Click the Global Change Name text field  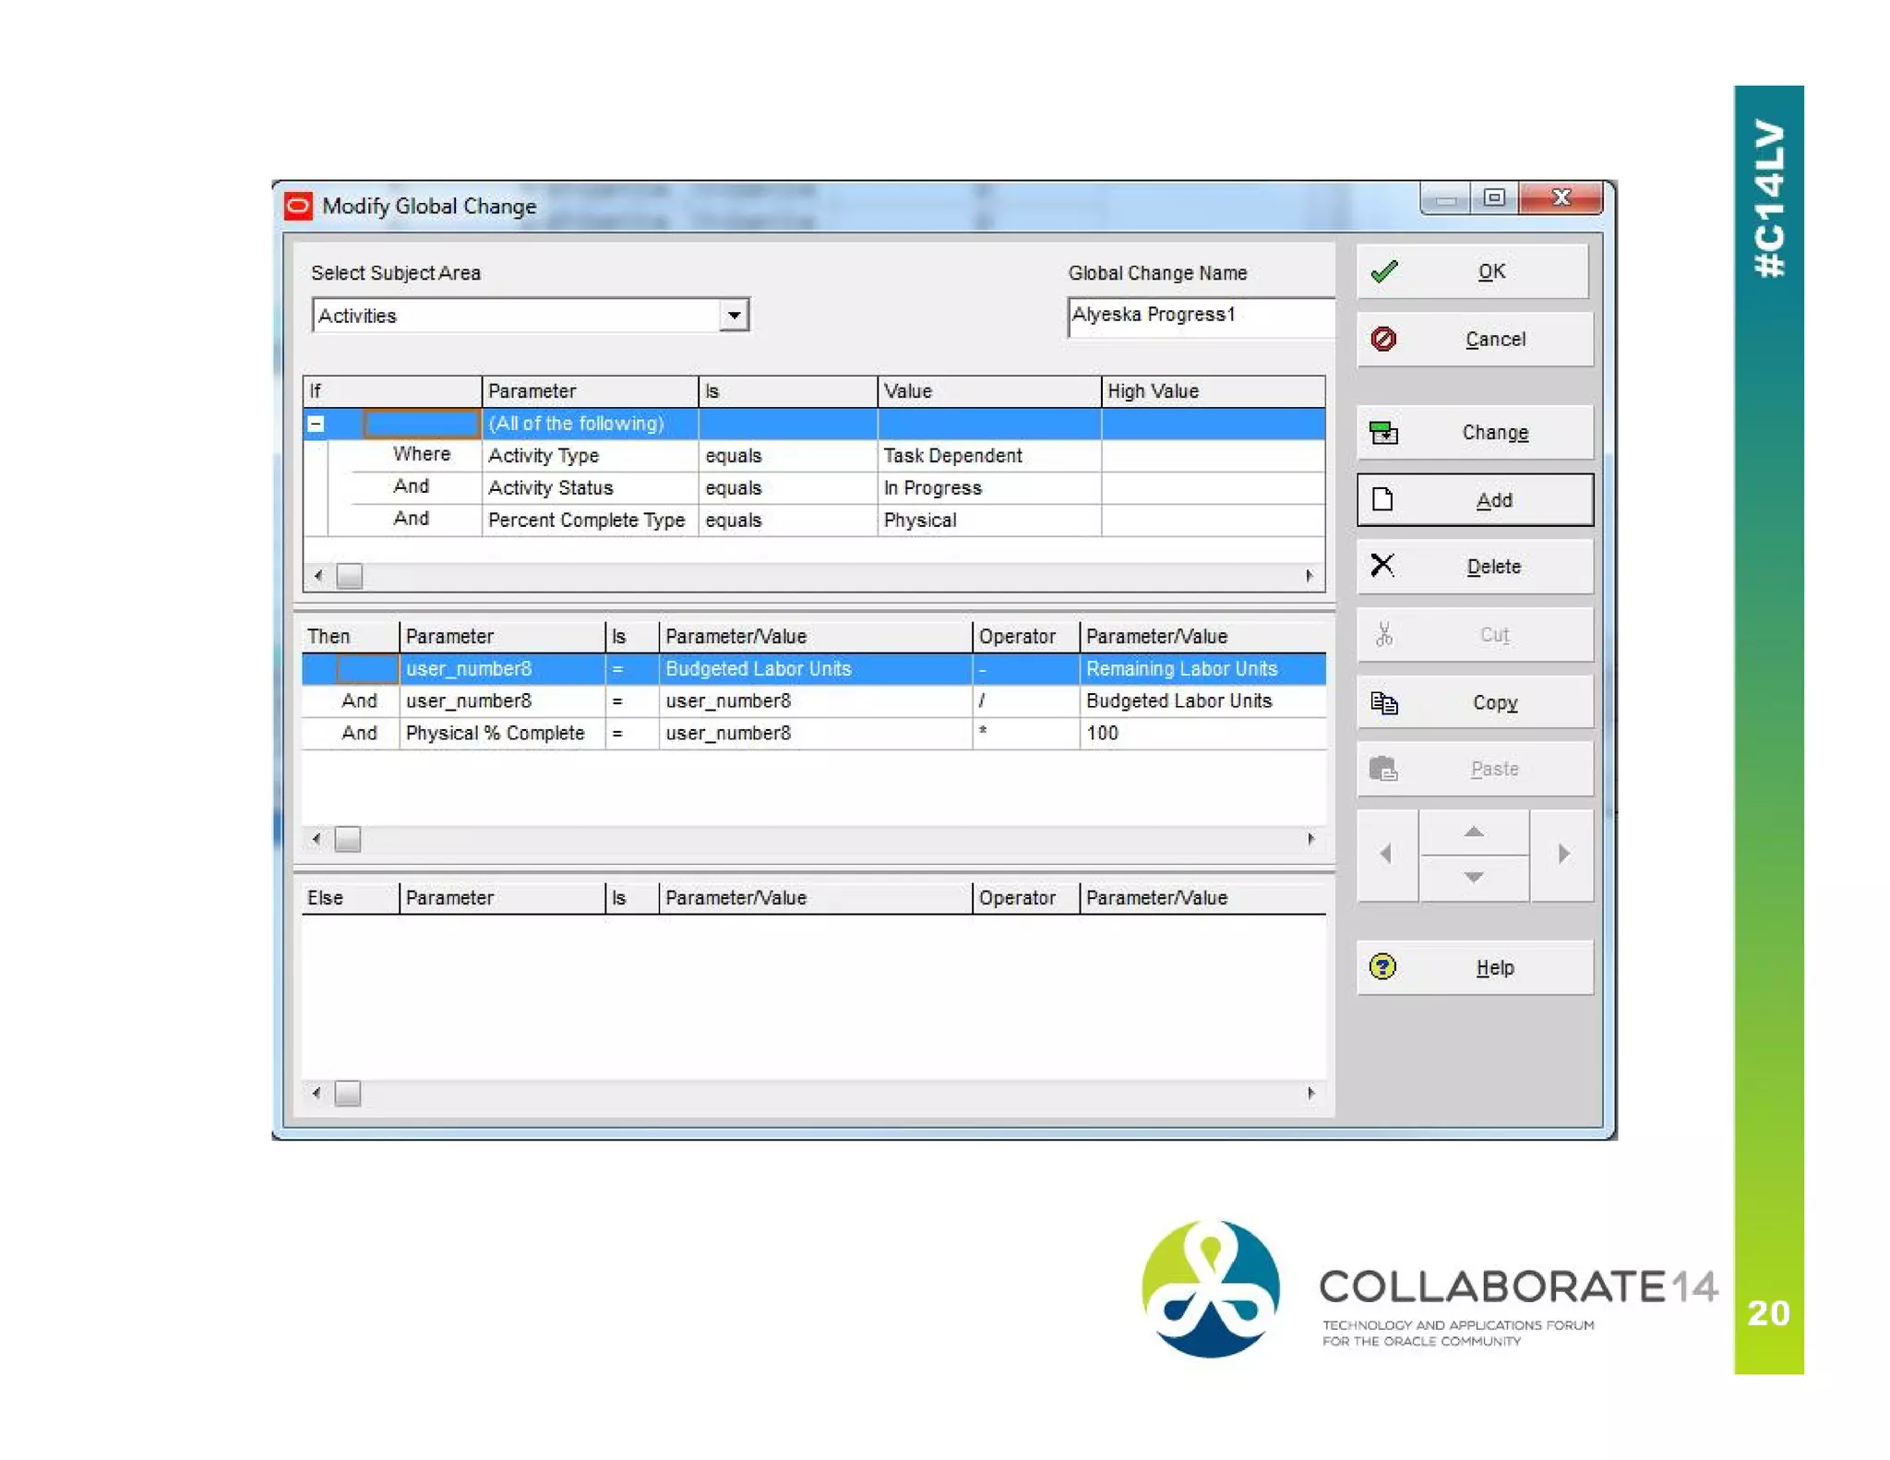(1200, 316)
